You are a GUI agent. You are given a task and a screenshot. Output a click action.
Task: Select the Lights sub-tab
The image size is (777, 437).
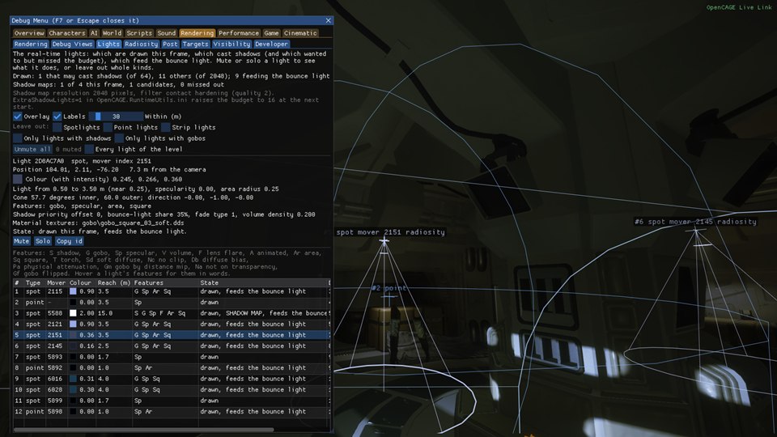108,44
